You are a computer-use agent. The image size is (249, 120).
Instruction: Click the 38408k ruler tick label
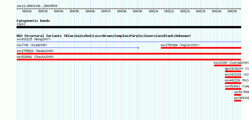[122, 11]
